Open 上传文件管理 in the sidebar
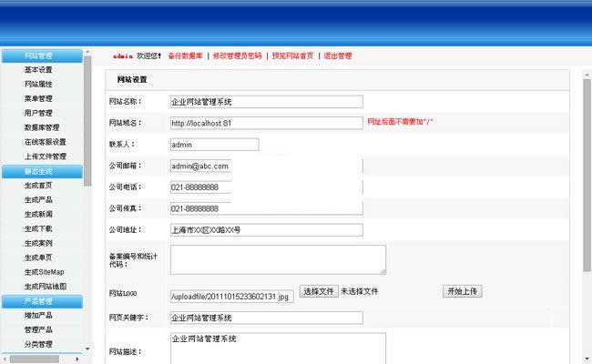Viewport: 592px width, 364px height. coord(45,157)
